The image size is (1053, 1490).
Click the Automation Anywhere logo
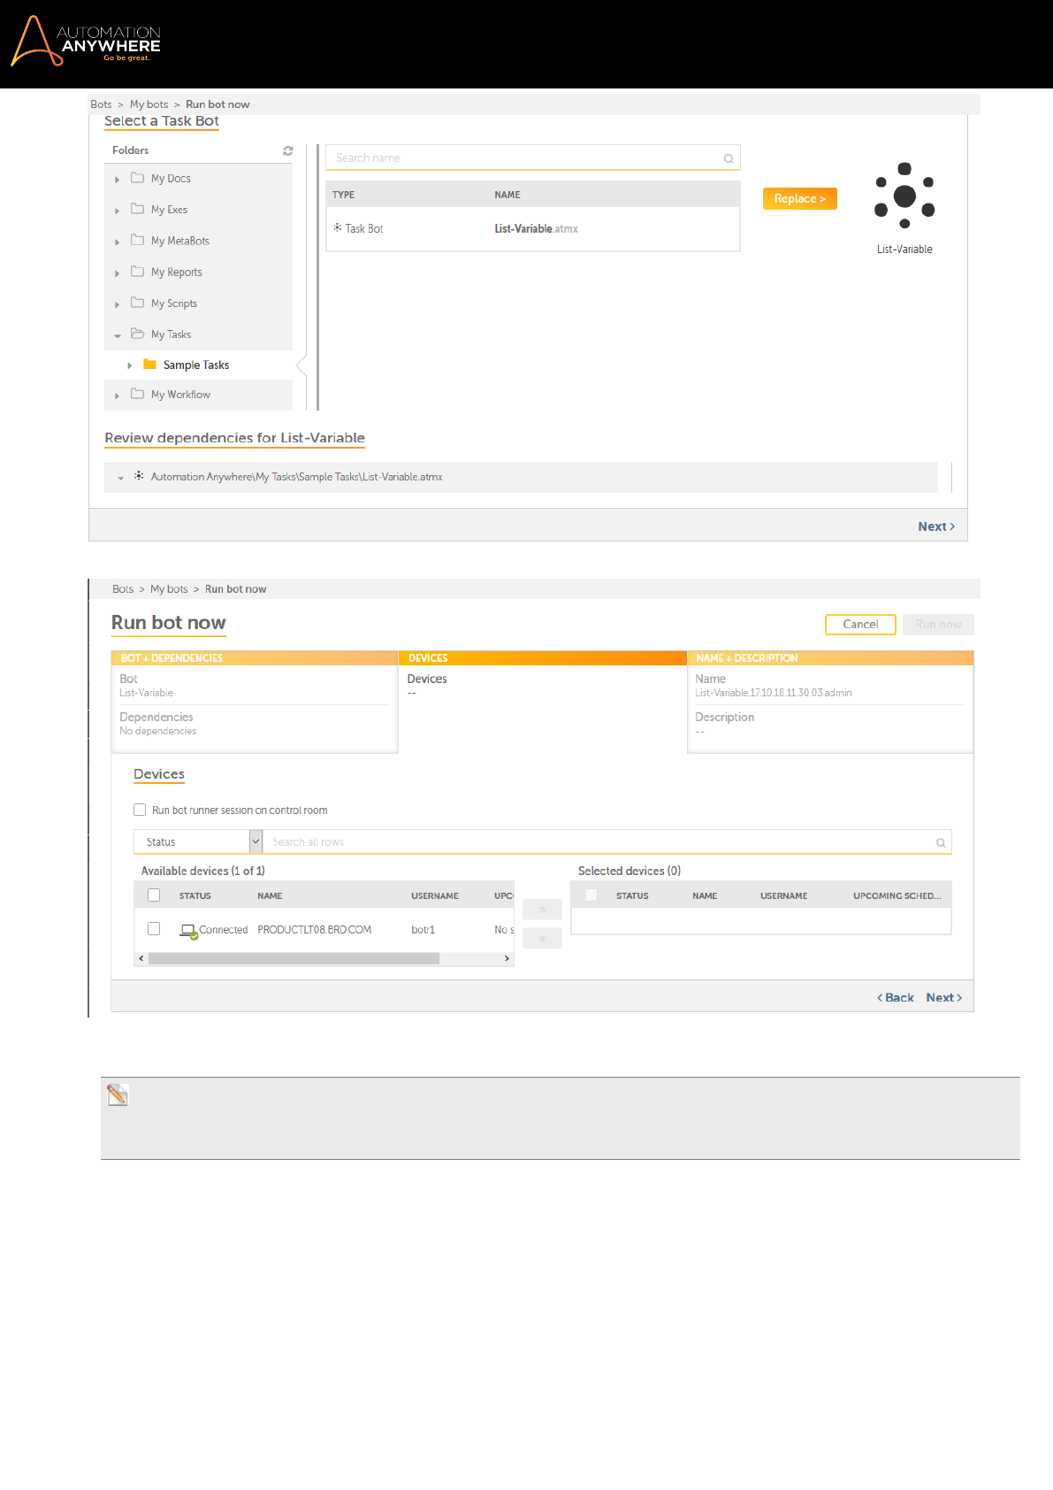[x=86, y=41]
